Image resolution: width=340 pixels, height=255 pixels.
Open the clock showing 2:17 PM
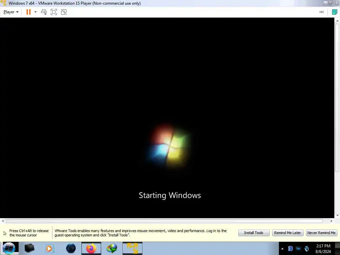pos(323,249)
